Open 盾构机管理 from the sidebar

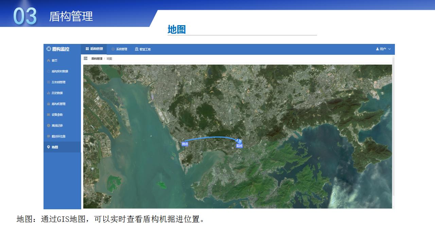click(58, 104)
